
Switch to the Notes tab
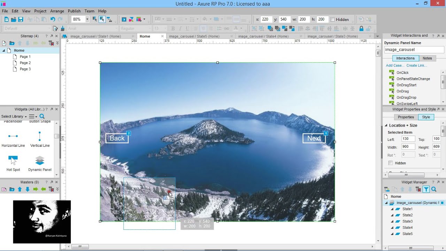tap(427, 58)
